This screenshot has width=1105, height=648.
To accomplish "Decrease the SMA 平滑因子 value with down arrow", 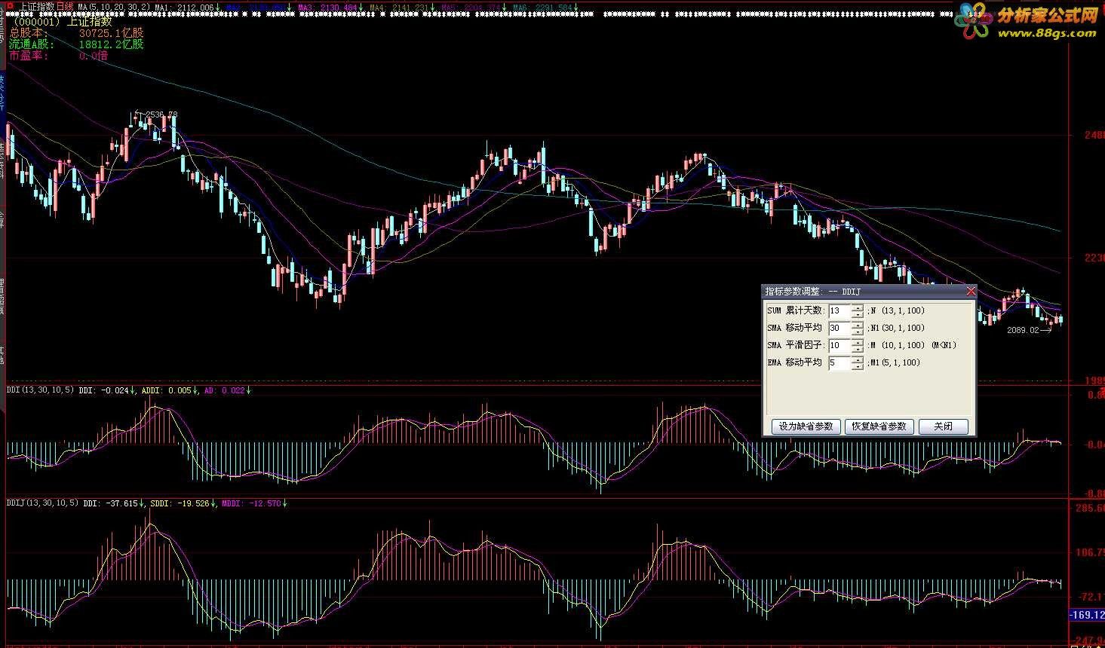I will point(858,349).
